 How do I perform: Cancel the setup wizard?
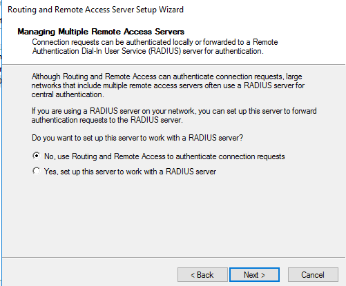coord(313,274)
